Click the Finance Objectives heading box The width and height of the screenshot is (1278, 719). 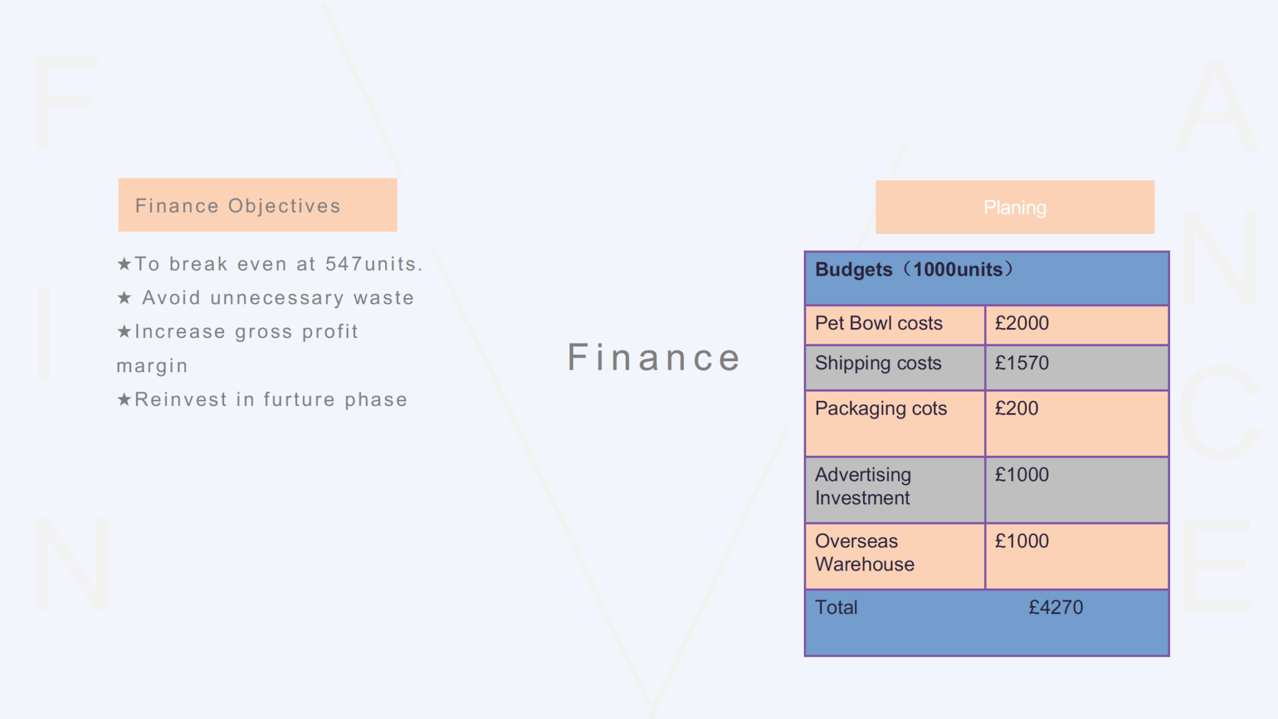coord(258,205)
